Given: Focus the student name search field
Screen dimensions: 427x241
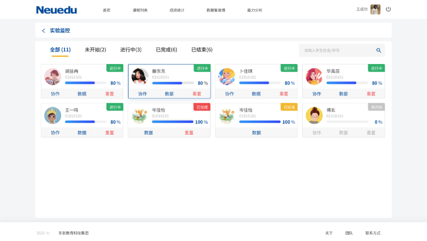Looking at the screenshot, I should [x=337, y=50].
